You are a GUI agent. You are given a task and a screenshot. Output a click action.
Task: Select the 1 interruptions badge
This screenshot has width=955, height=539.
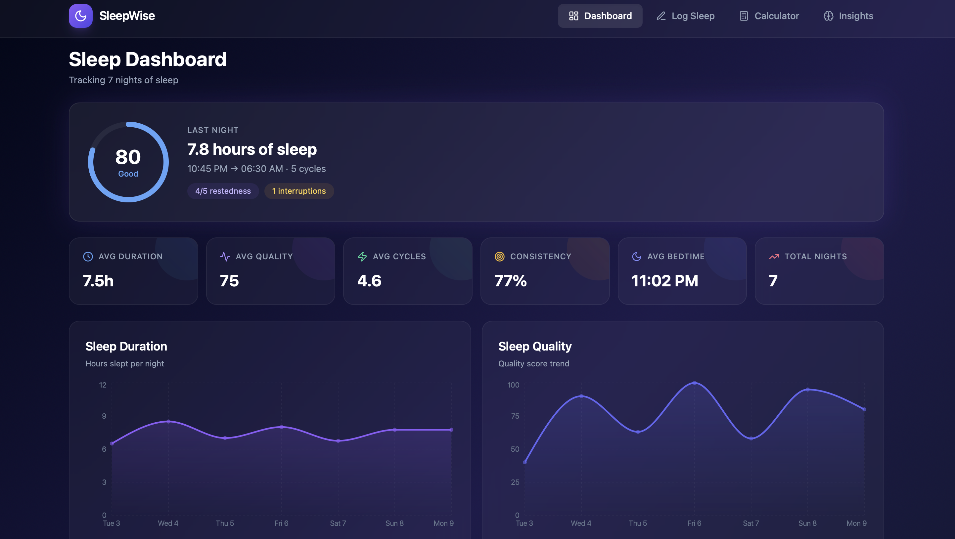[x=299, y=191]
